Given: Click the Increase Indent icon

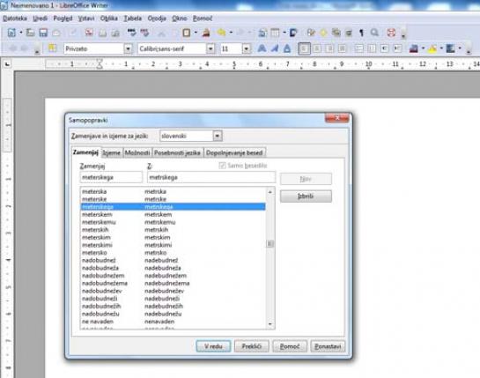Looking at the screenshot, I should (x=397, y=48).
